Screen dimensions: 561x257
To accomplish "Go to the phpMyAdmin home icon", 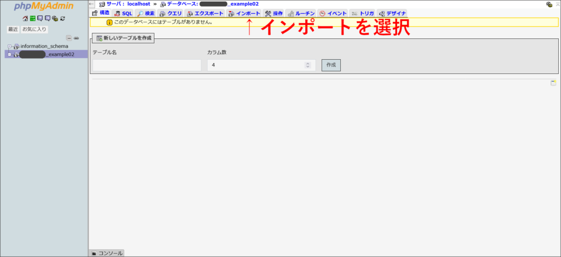I will coord(25,18).
